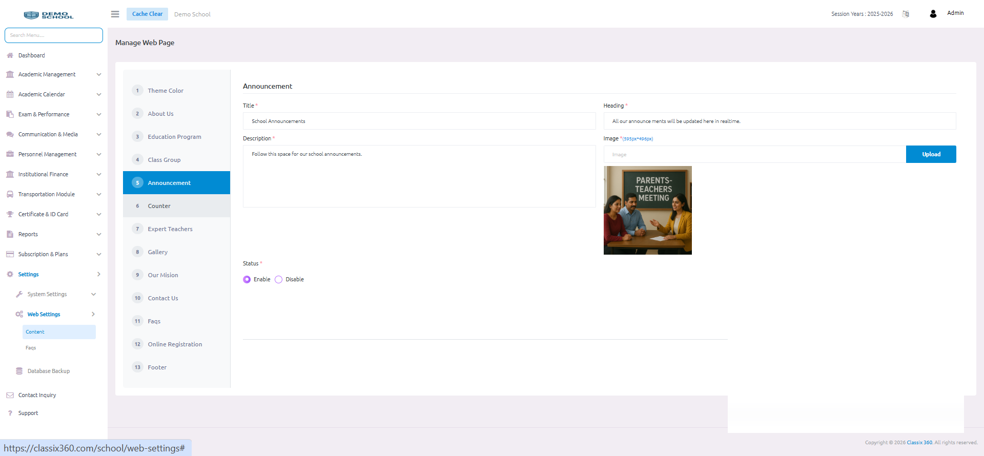Click the Database Backup icon
The height and width of the screenshot is (456, 984).
pos(19,371)
